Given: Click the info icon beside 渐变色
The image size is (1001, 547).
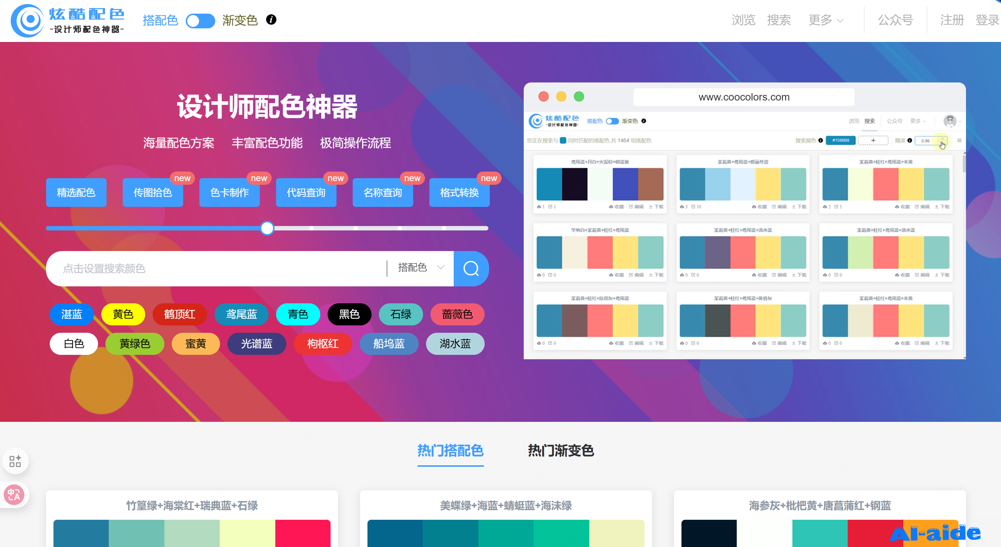Looking at the screenshot, I should (271, 20).
